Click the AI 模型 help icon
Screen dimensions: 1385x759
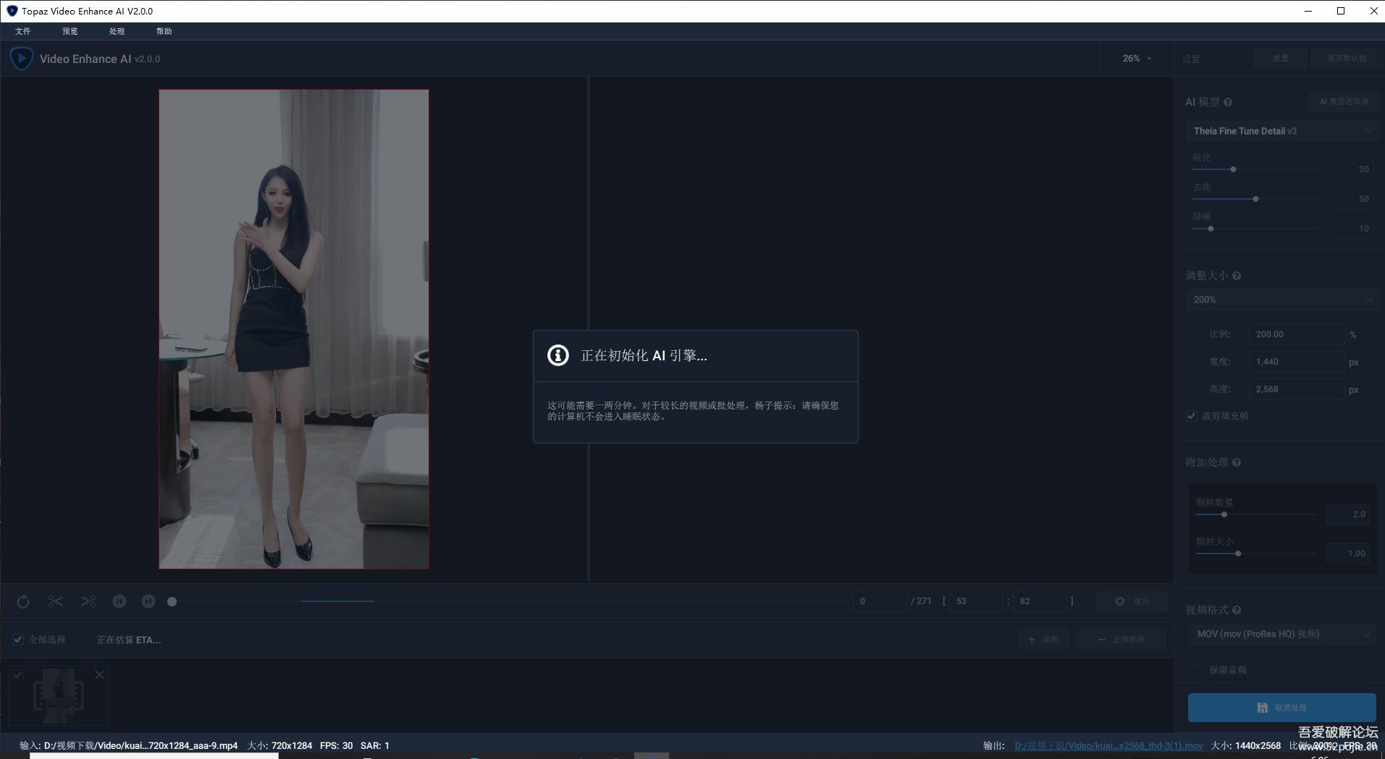[x=1229, y=102]
